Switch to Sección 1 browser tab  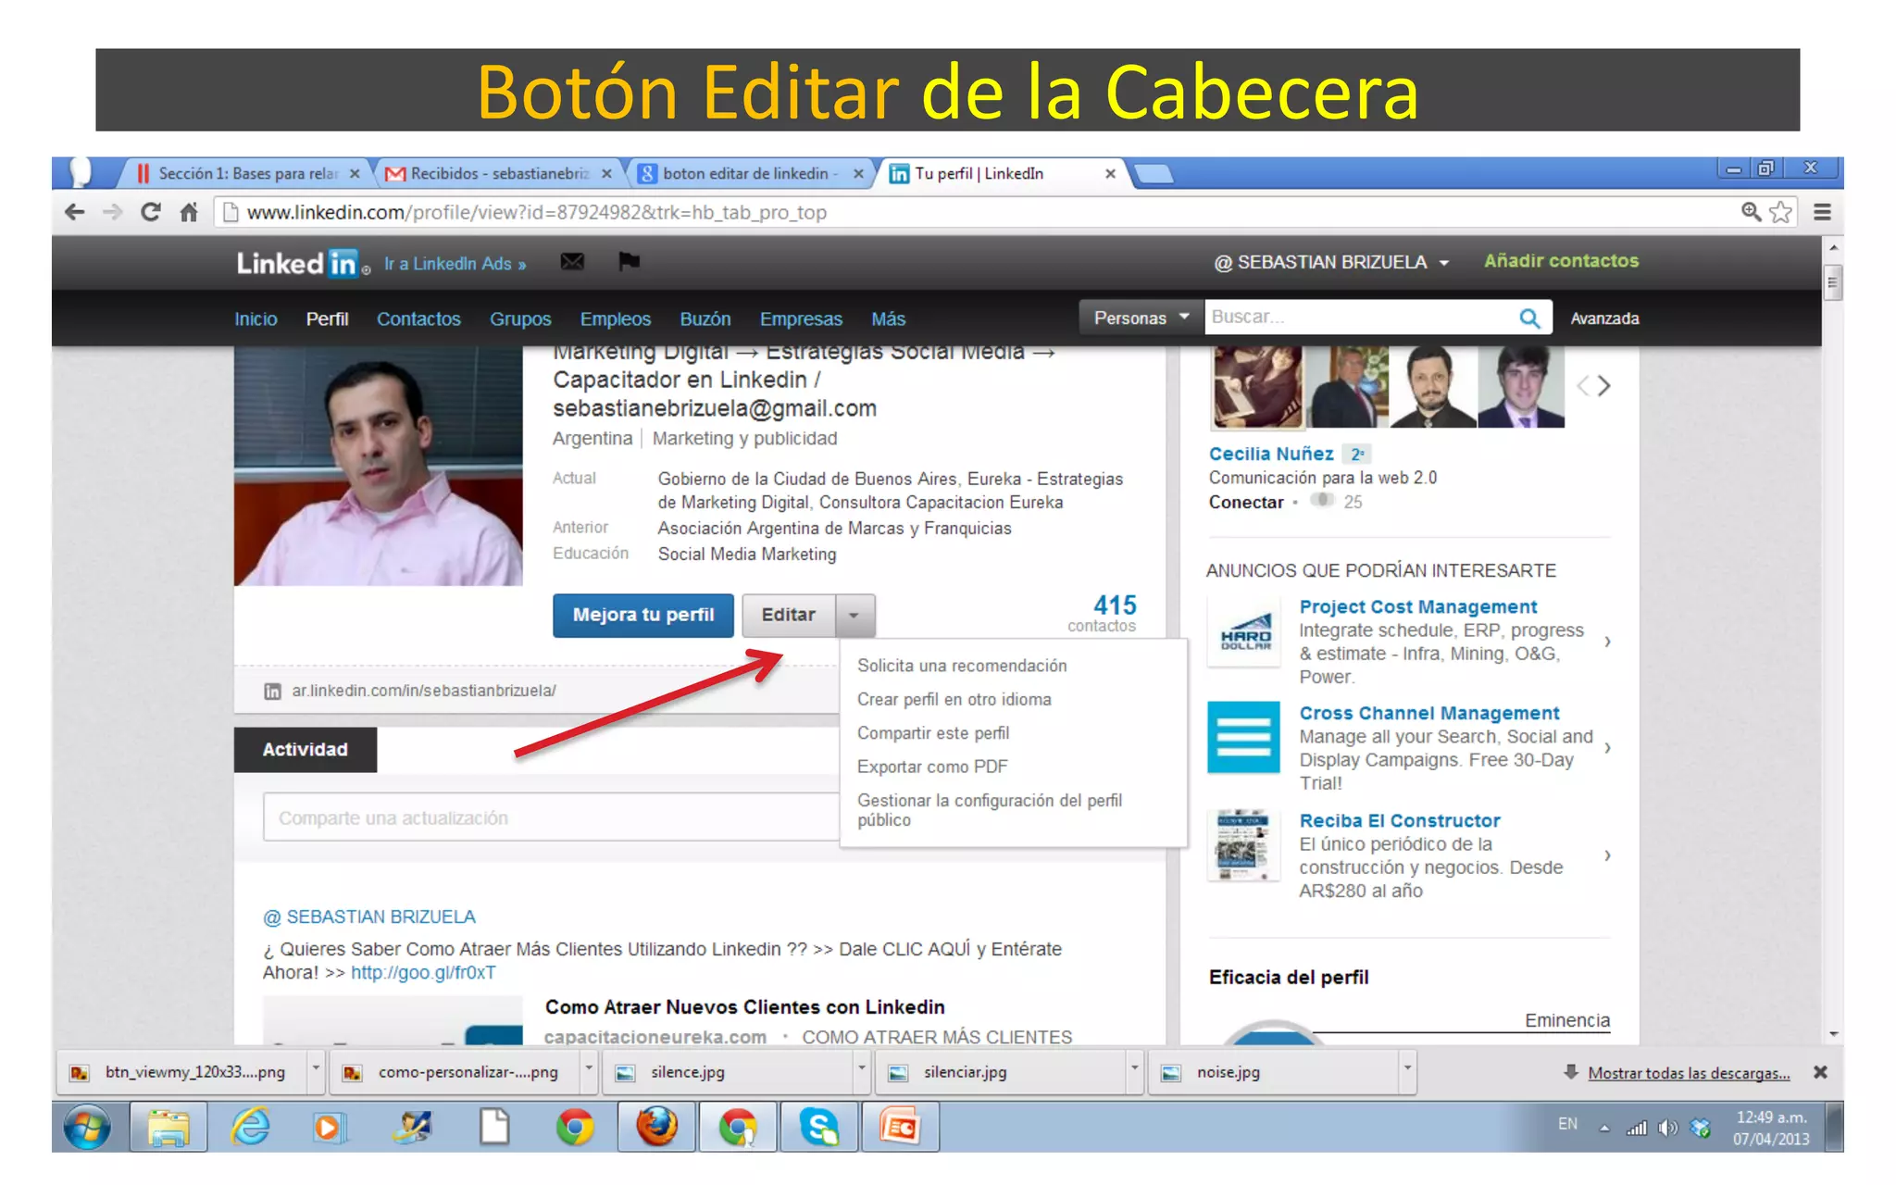[247, 173]
